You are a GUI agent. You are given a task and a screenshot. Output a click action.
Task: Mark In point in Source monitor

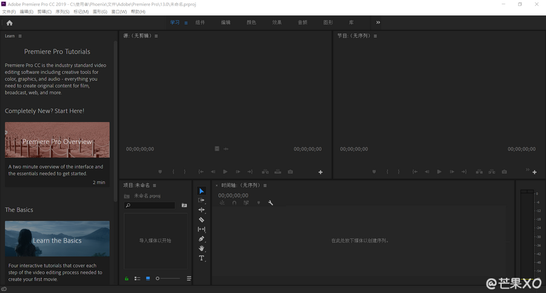pyautogui.click(x=173, y=172)
